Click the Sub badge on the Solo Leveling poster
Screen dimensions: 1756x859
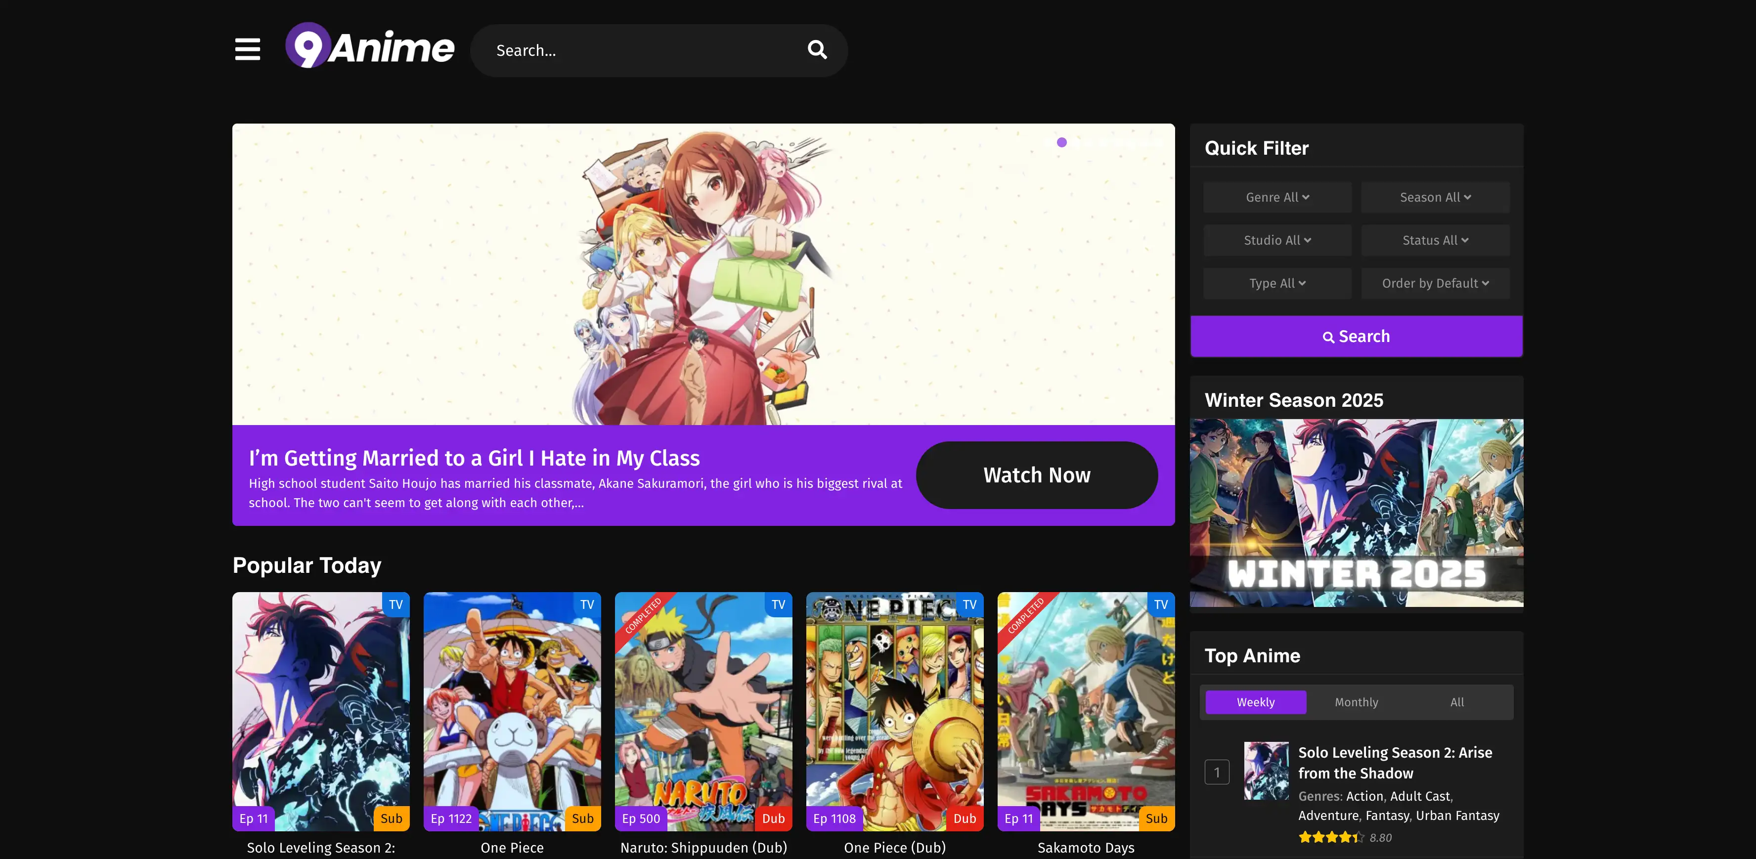(391, 818)
